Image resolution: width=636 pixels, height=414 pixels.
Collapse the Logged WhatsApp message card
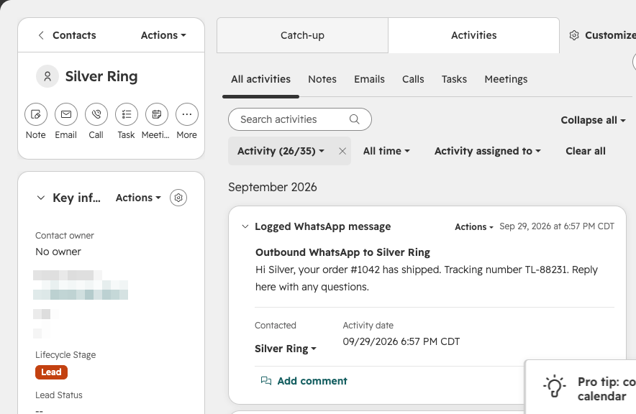click(x=245, y=226)
